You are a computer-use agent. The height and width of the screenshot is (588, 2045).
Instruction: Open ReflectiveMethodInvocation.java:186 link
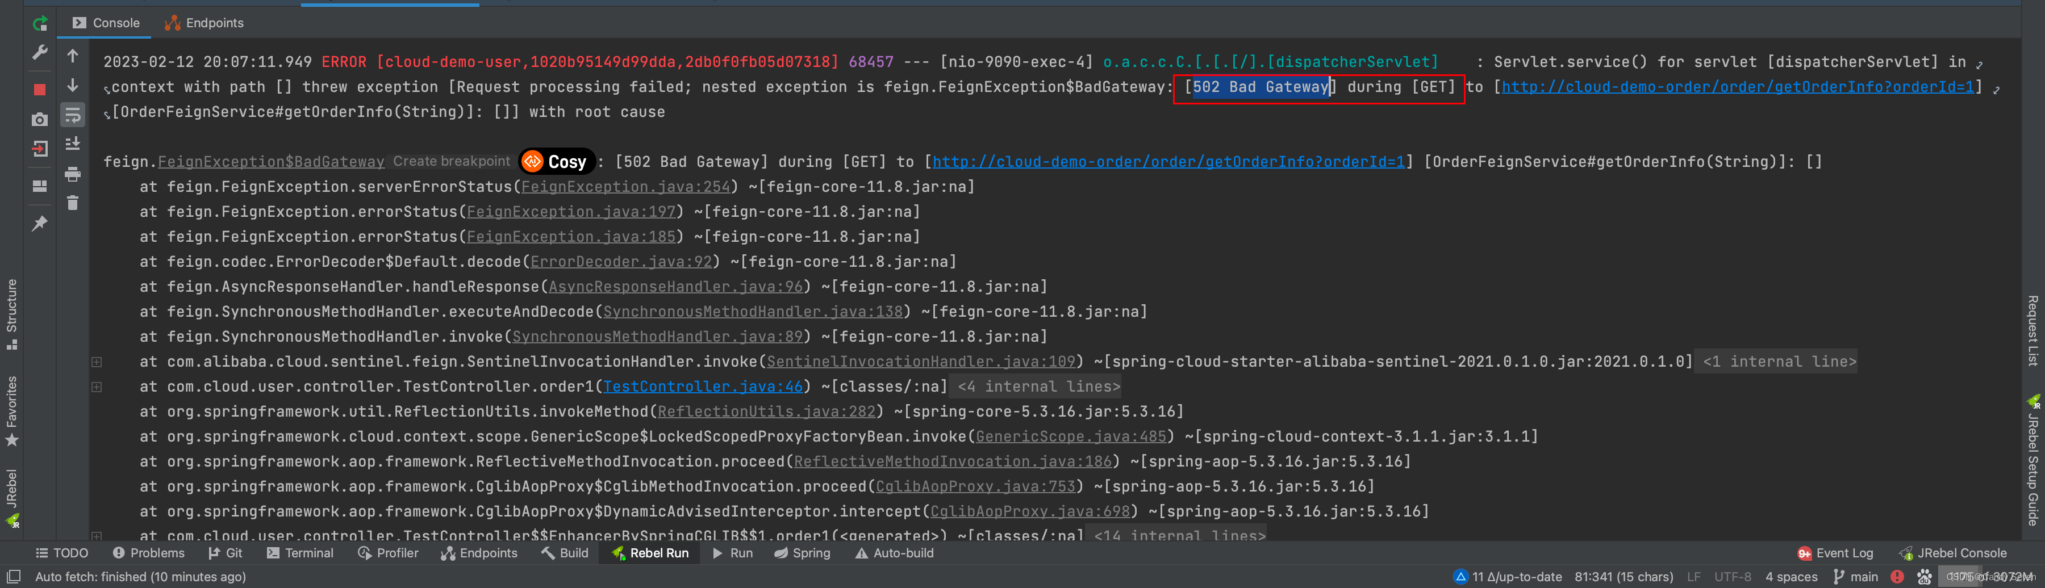coord(953,462)
